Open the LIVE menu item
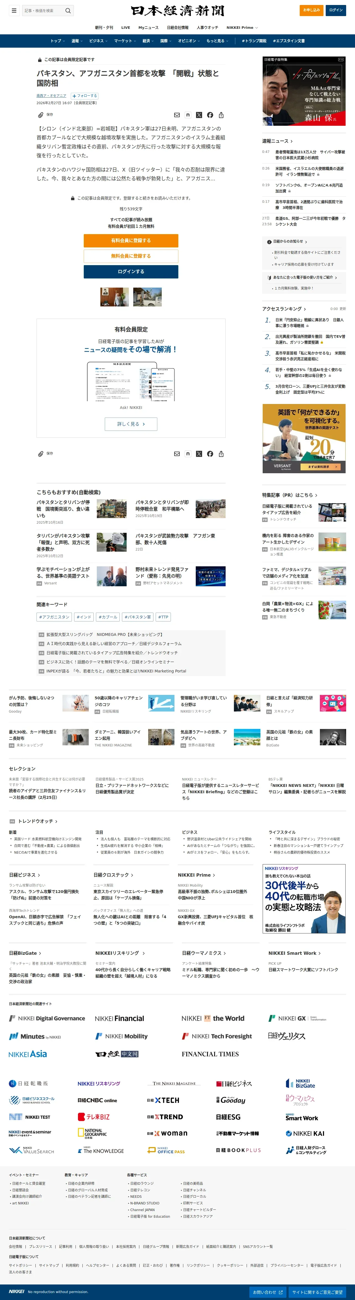The image size is (355, 1300). point(126,28)
